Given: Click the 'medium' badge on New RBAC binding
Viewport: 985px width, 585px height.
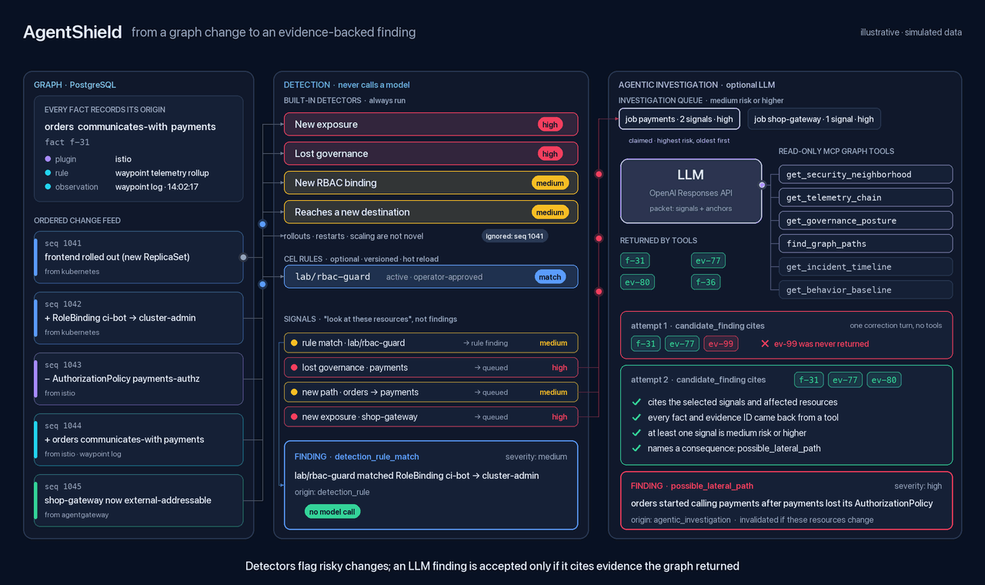Looking at the screenshot, I should tap(550, 182).
